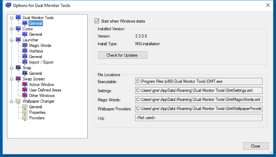The image size is (276, 157).
Task: Click the Wallpaper Changer node icon
Action: coord(18,101)
